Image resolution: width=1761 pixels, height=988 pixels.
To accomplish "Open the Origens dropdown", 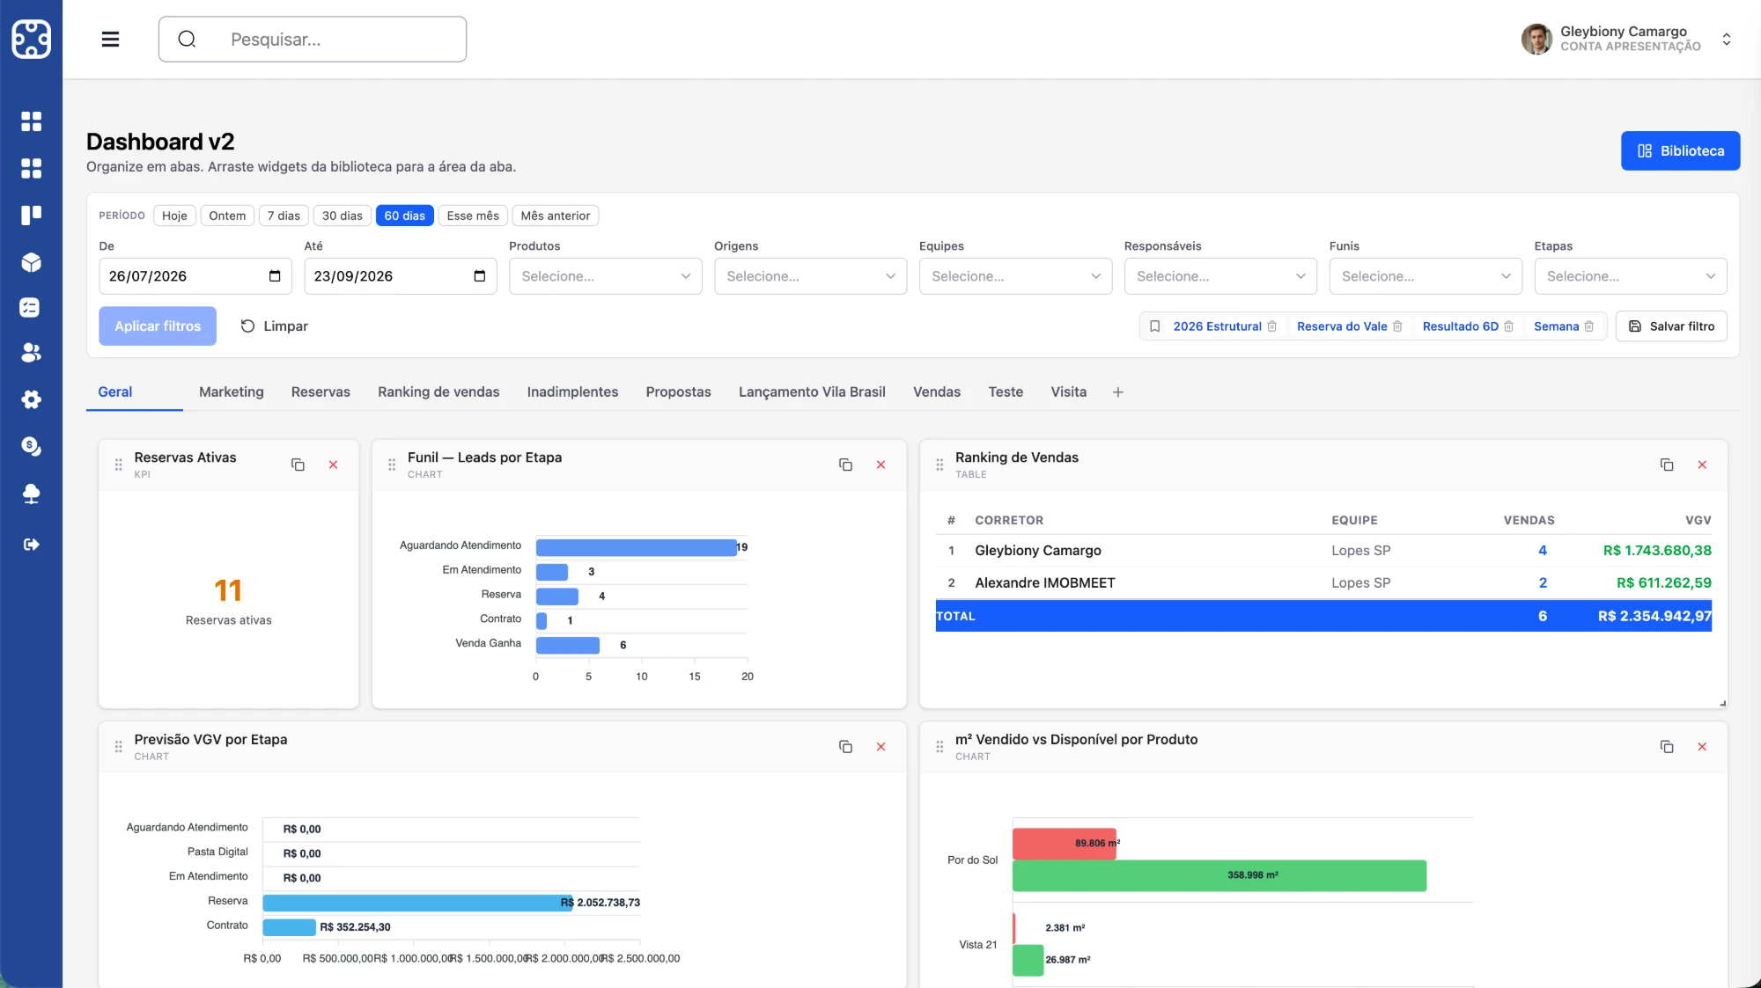I will tap(811, 276).
